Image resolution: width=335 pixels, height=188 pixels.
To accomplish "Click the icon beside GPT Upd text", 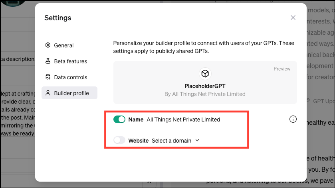I will click(x=308, y=100).
